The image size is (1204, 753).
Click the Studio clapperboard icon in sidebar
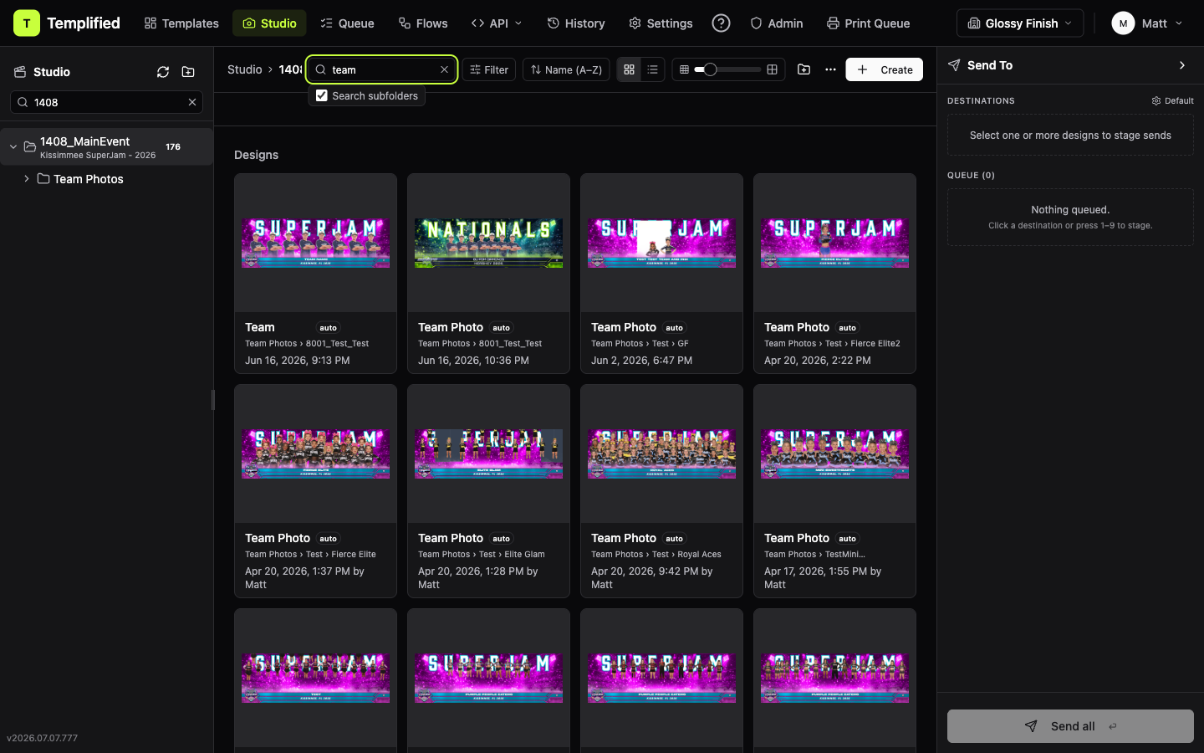pos(20,72)
